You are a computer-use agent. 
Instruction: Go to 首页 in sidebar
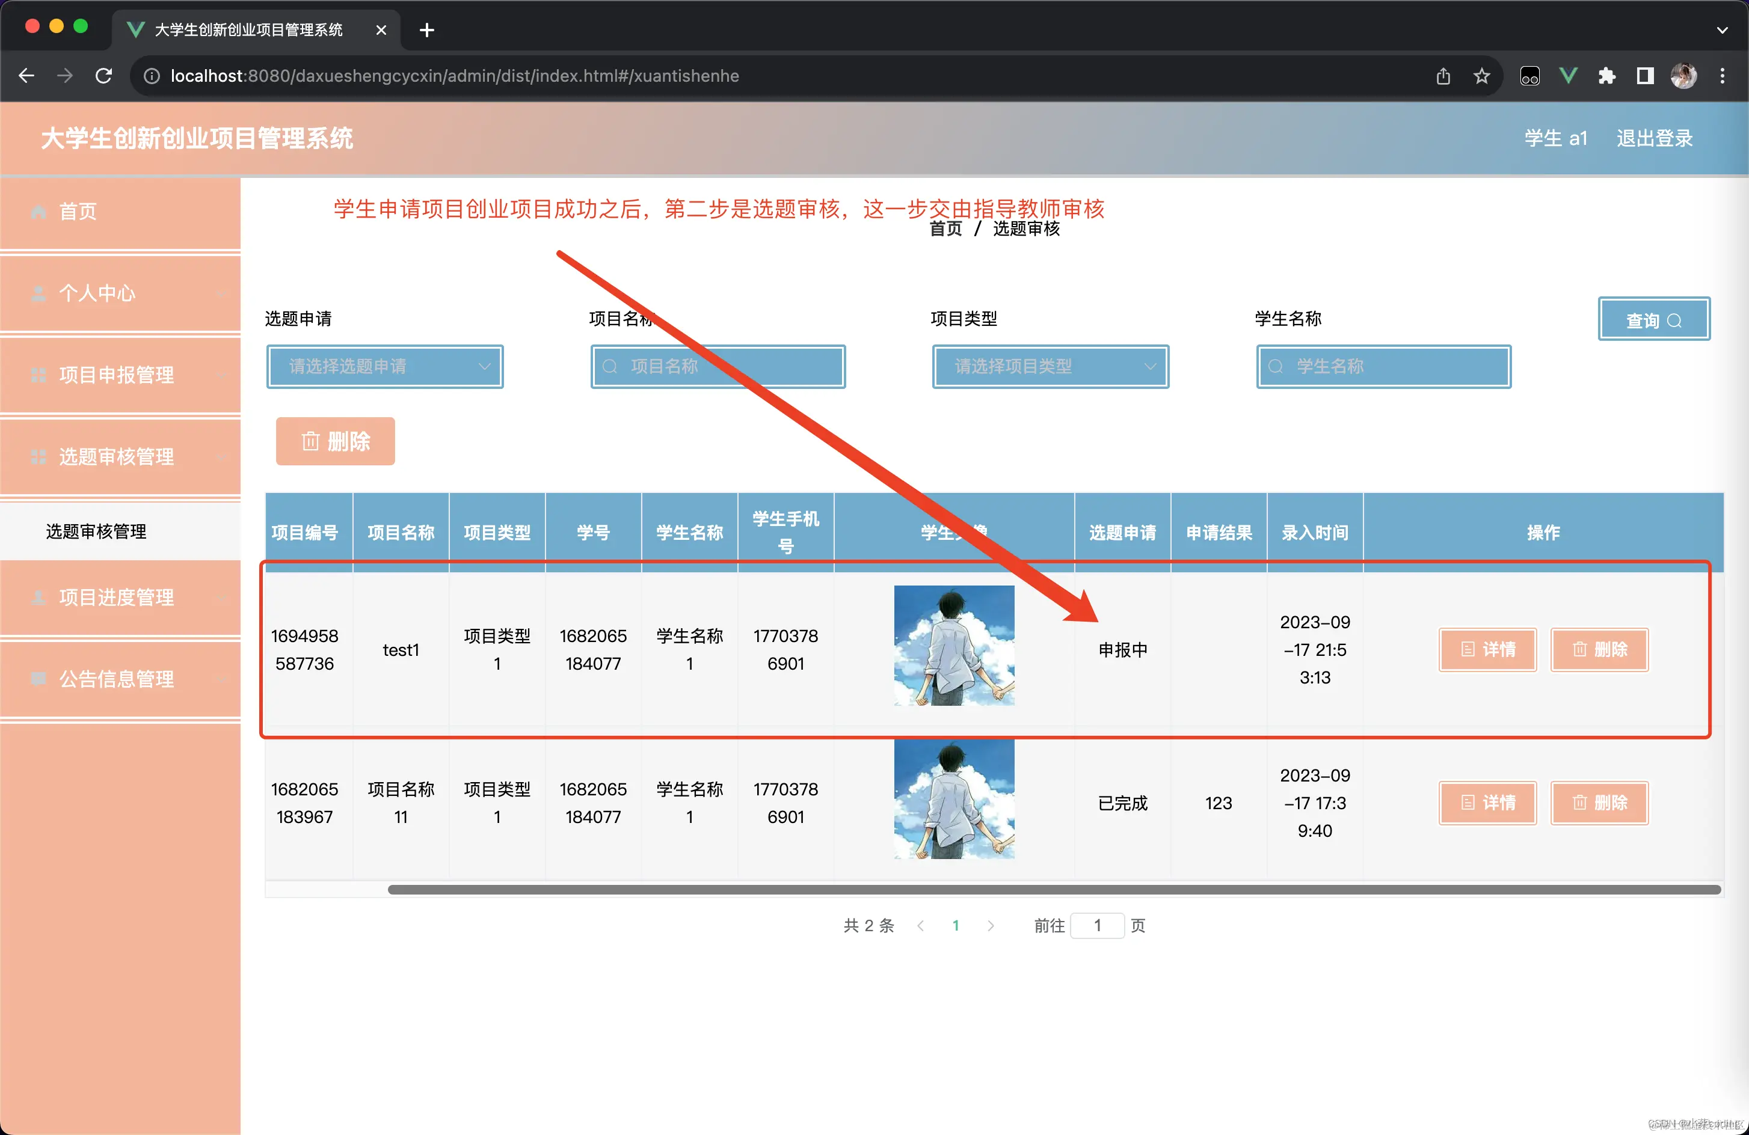coord(77,212)
